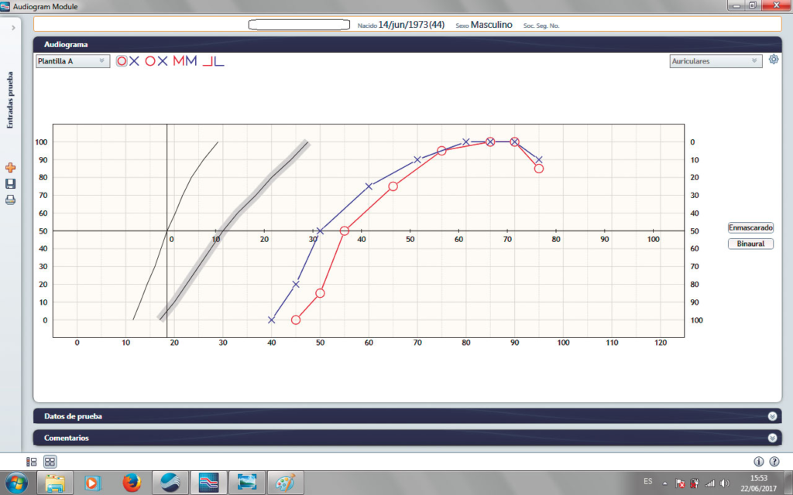
Task: Open the Plantilla A template dropdown
Action: tap(72, 61)
